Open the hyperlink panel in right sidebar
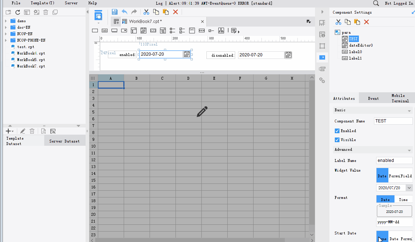This screenshot has height=242, width=415. 322,80
